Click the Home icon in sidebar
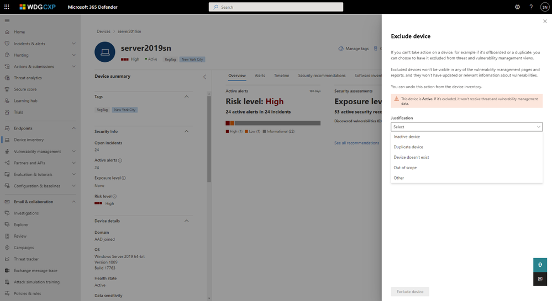The image size is (552, 301). click(x=7, y=32)
